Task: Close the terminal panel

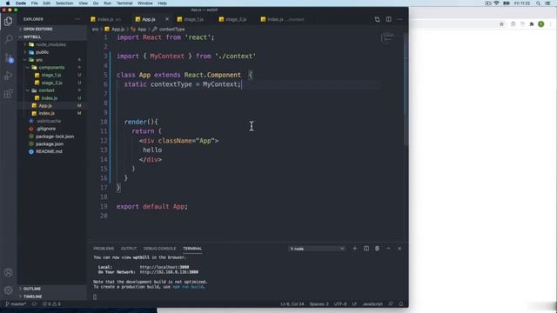Action: tap(399, 249)
